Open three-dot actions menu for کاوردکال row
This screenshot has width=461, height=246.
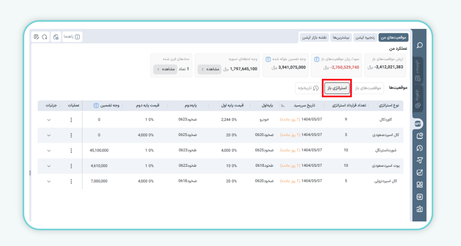pos(71,120)
